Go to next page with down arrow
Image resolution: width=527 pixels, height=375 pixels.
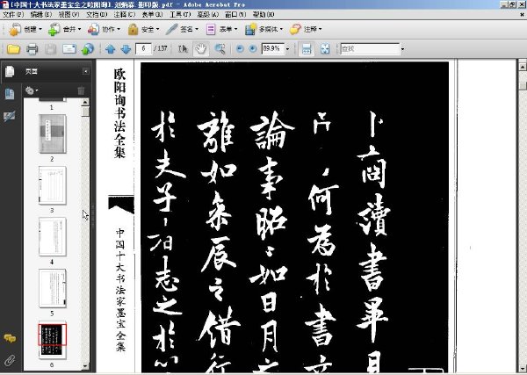pos(126,49)
